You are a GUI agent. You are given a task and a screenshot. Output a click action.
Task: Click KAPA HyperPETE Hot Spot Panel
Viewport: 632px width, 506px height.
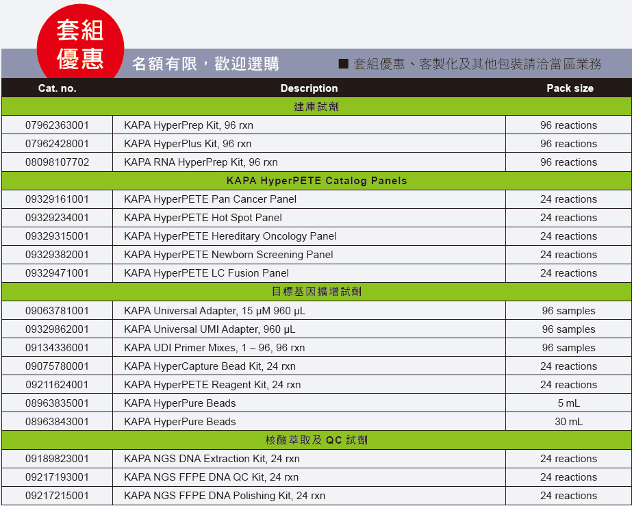pos(203,218)
